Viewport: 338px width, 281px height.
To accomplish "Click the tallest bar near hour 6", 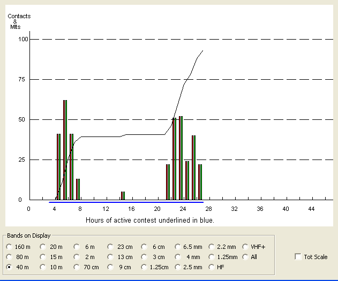I will point(65,150).
